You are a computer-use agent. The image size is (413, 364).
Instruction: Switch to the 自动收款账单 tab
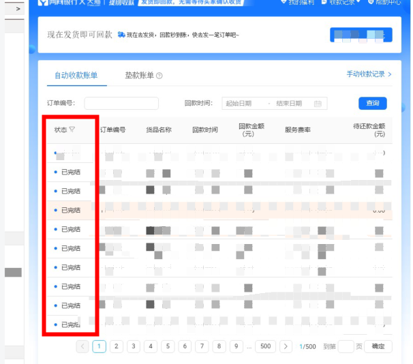[76, 75]
